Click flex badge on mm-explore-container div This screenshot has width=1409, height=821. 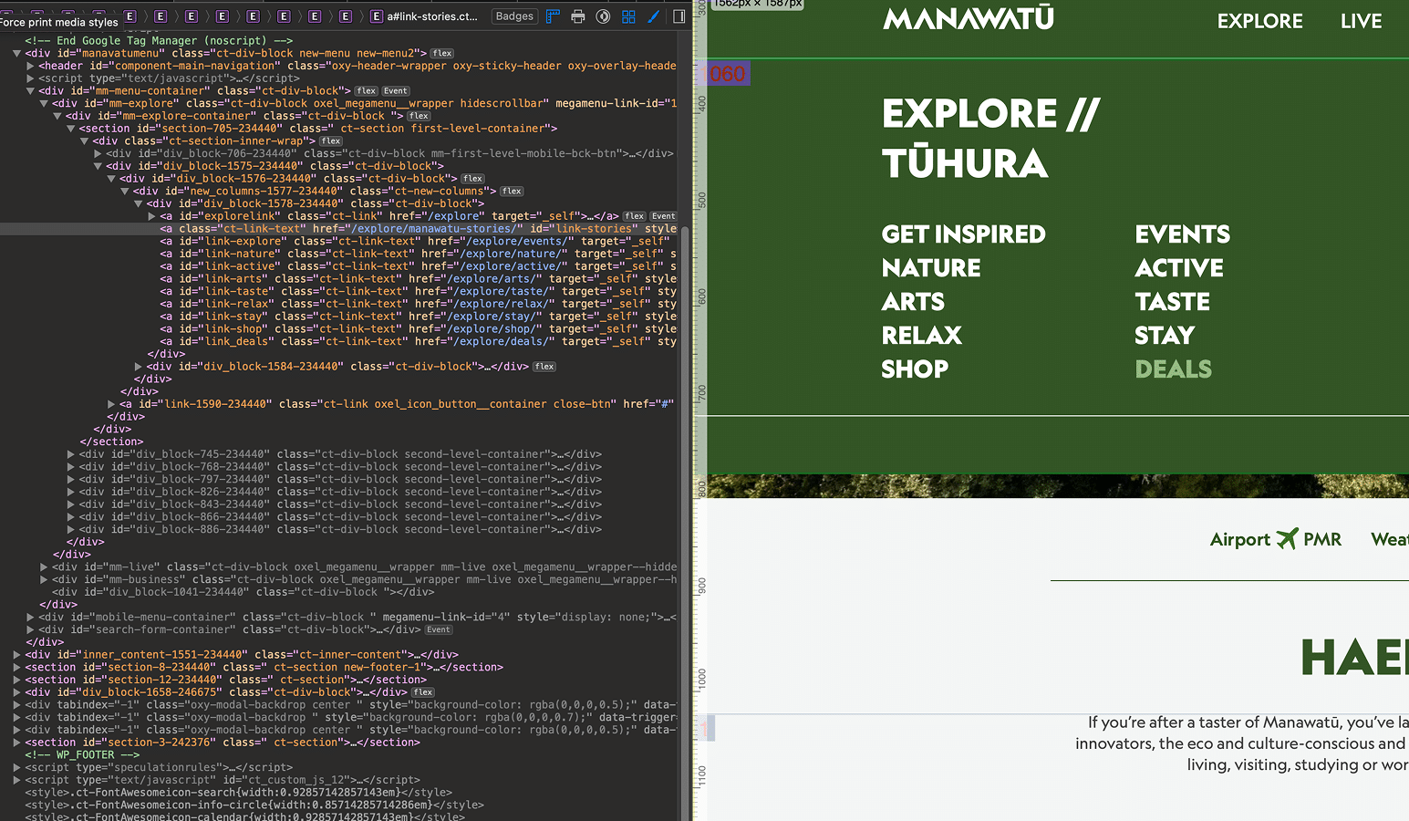tap(420, 116)
